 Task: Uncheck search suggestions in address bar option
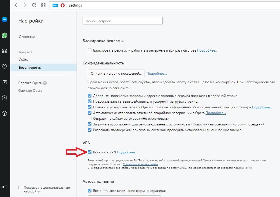[x=90, y=96]
